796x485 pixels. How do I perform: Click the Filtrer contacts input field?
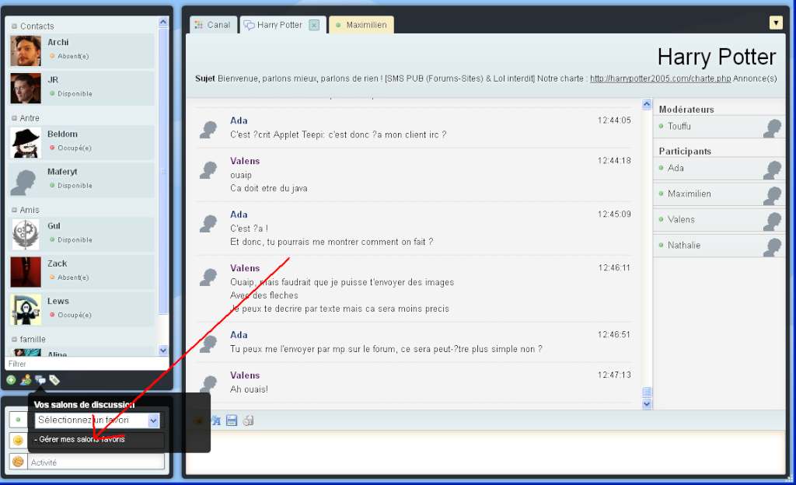click(84, 364)
